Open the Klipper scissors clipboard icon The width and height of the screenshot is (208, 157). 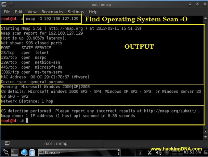149,153
